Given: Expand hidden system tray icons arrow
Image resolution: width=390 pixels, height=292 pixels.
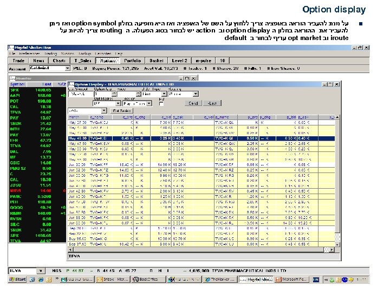Looking at the screenshot, I should pos(326,280).
